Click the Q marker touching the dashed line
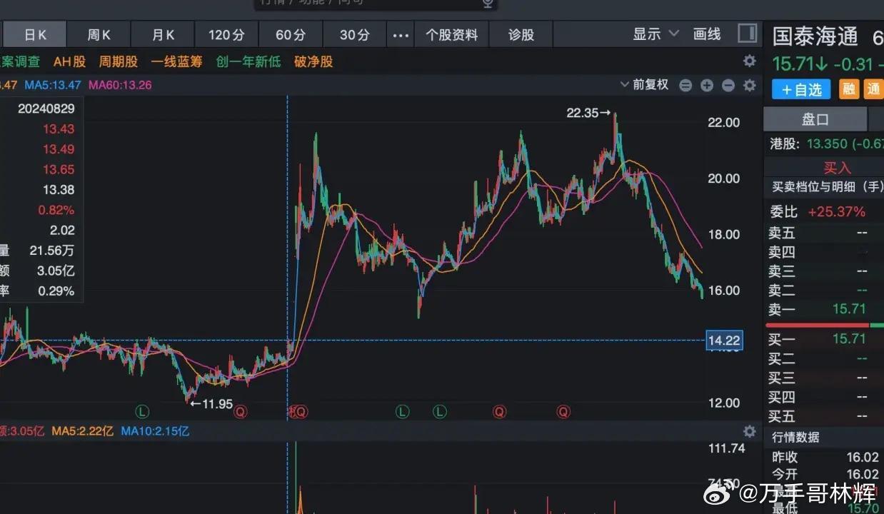The image size is (884, 514). [x=301, y=411]
